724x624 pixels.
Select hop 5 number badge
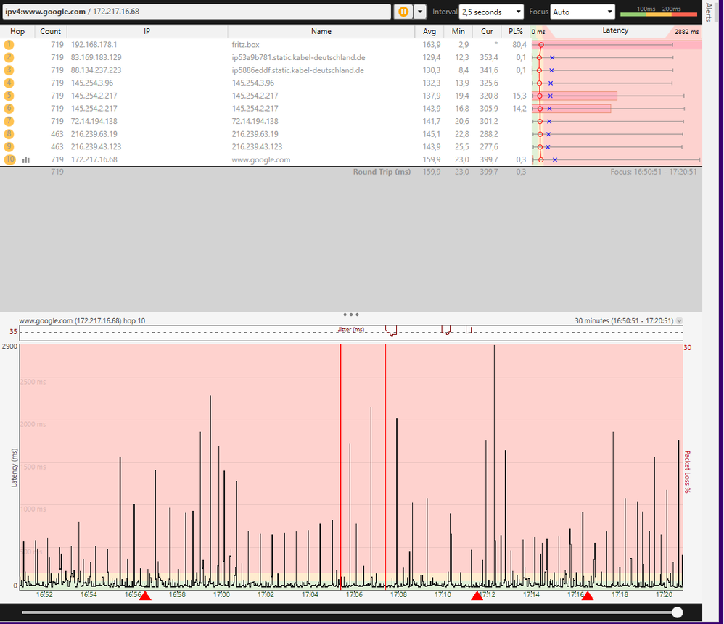(x=9, y=96)
